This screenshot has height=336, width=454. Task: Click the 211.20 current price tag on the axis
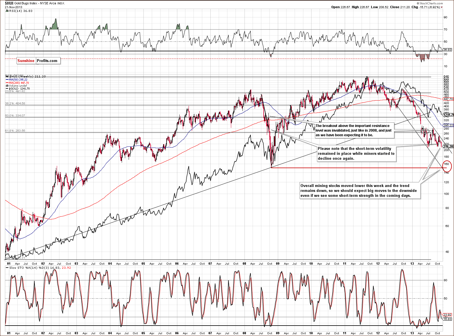448,146
